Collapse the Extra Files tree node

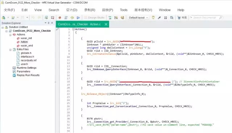pos(11,50)
